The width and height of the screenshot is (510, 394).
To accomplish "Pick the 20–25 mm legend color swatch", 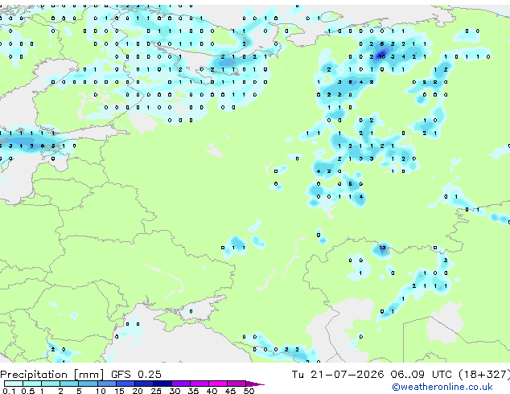I will [x=143, y=384].
